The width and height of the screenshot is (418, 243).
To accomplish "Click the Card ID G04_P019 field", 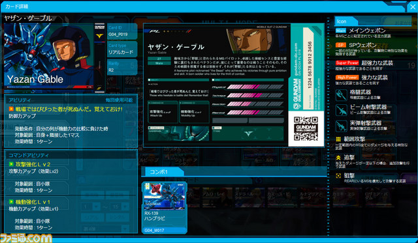I will click(x=122, y=31).
